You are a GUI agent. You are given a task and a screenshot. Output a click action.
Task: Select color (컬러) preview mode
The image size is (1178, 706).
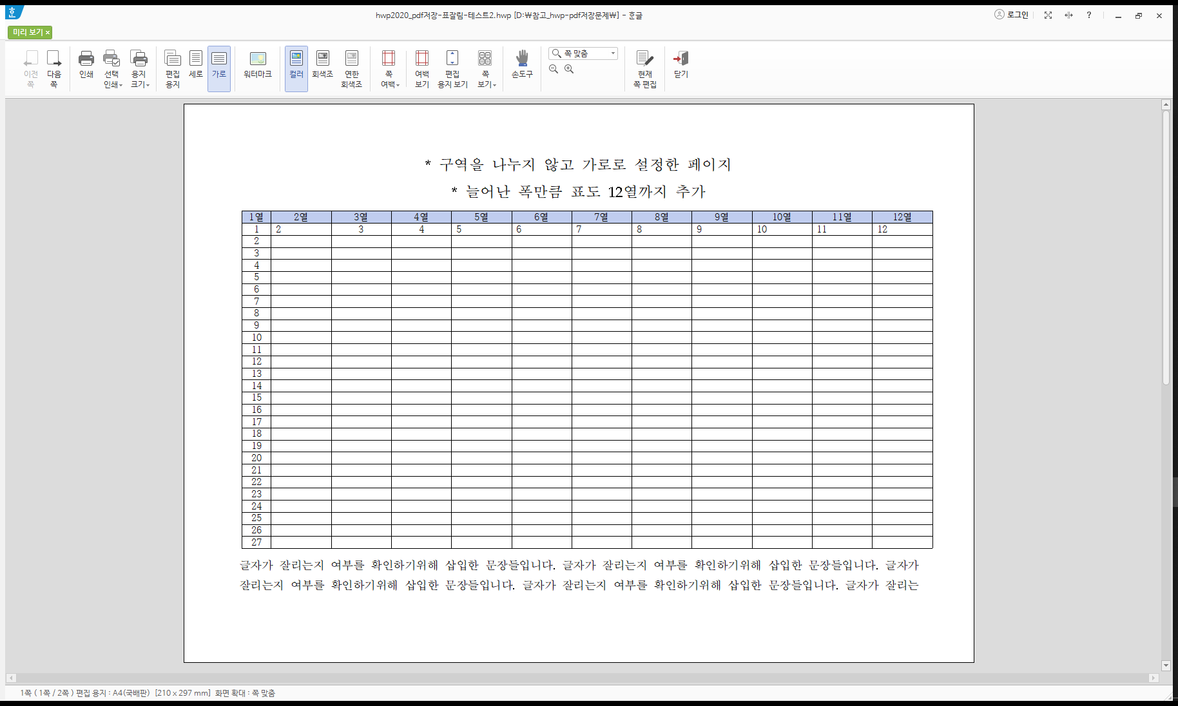[x=296, y=68]
